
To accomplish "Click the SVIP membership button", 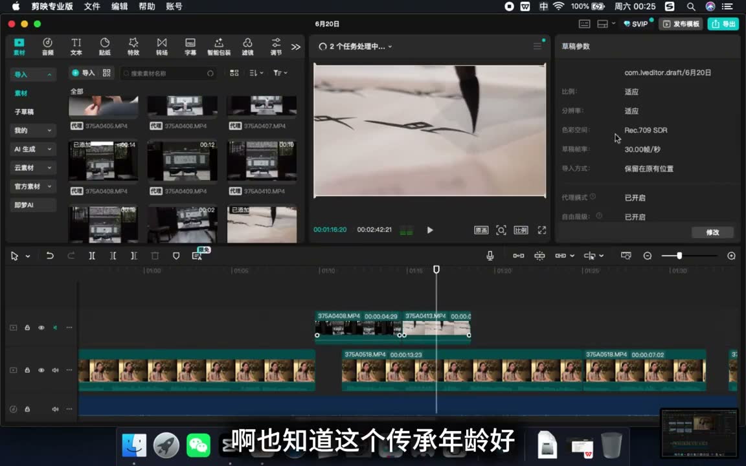I will pos(636,24).
